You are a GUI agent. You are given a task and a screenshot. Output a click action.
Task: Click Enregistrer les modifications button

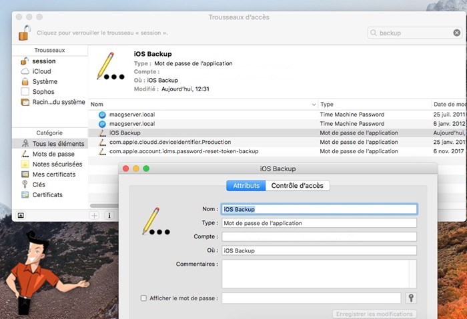tap(374, 314)
